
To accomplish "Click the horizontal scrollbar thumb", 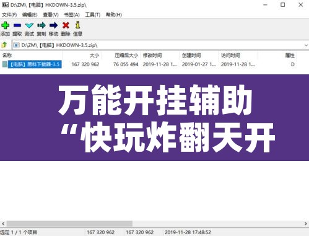I will (x=69, y=224).
